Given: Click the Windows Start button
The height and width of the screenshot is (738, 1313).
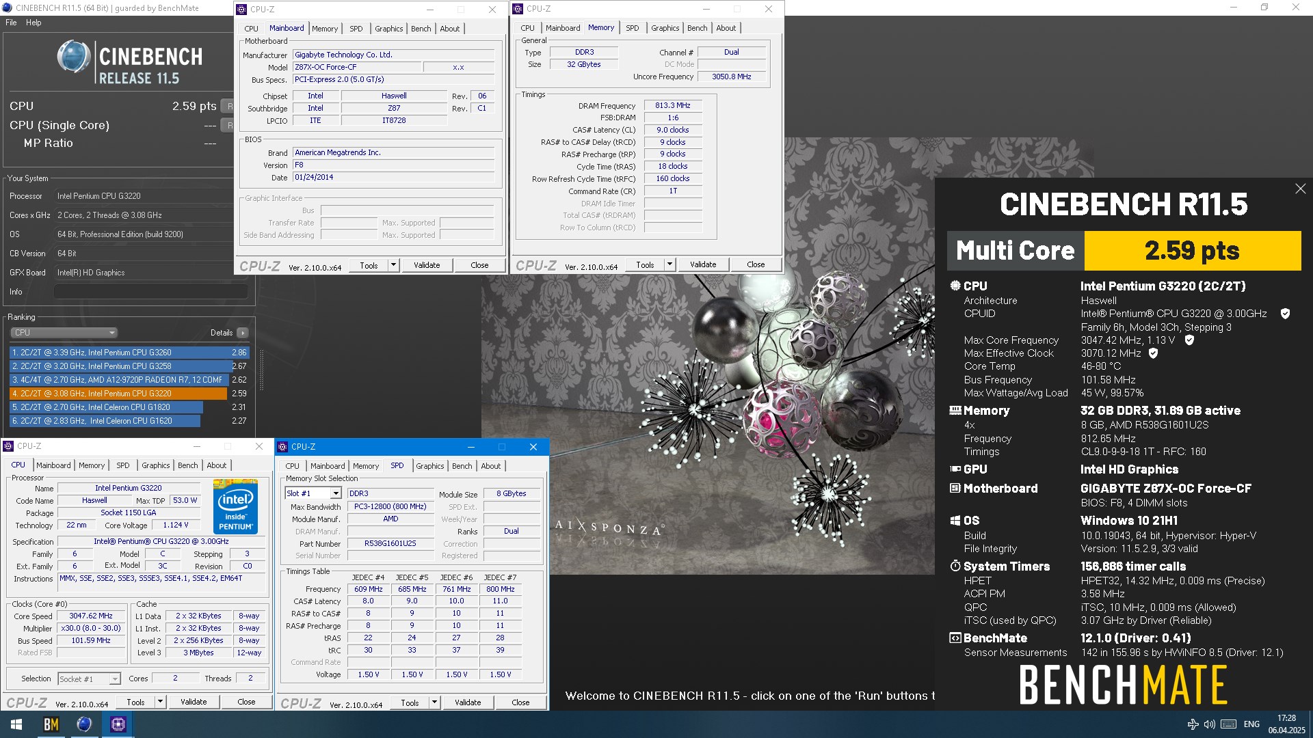Looking at the screenshot, I should (16, 724).
